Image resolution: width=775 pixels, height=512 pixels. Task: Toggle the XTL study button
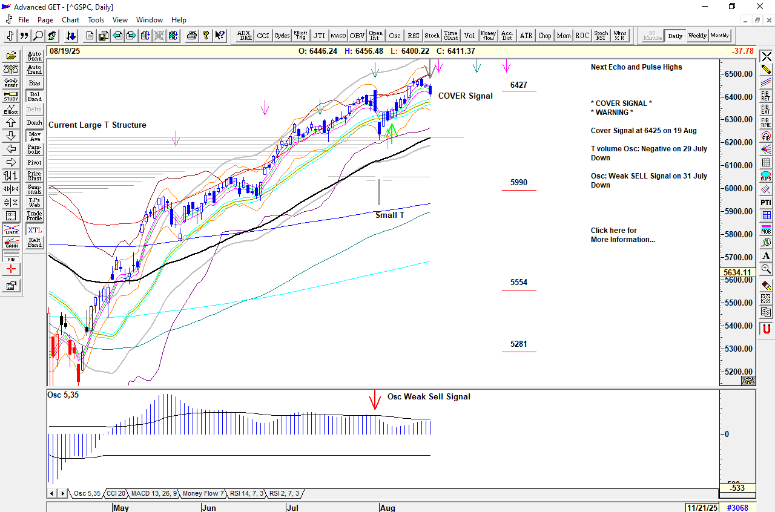(35, 230)
